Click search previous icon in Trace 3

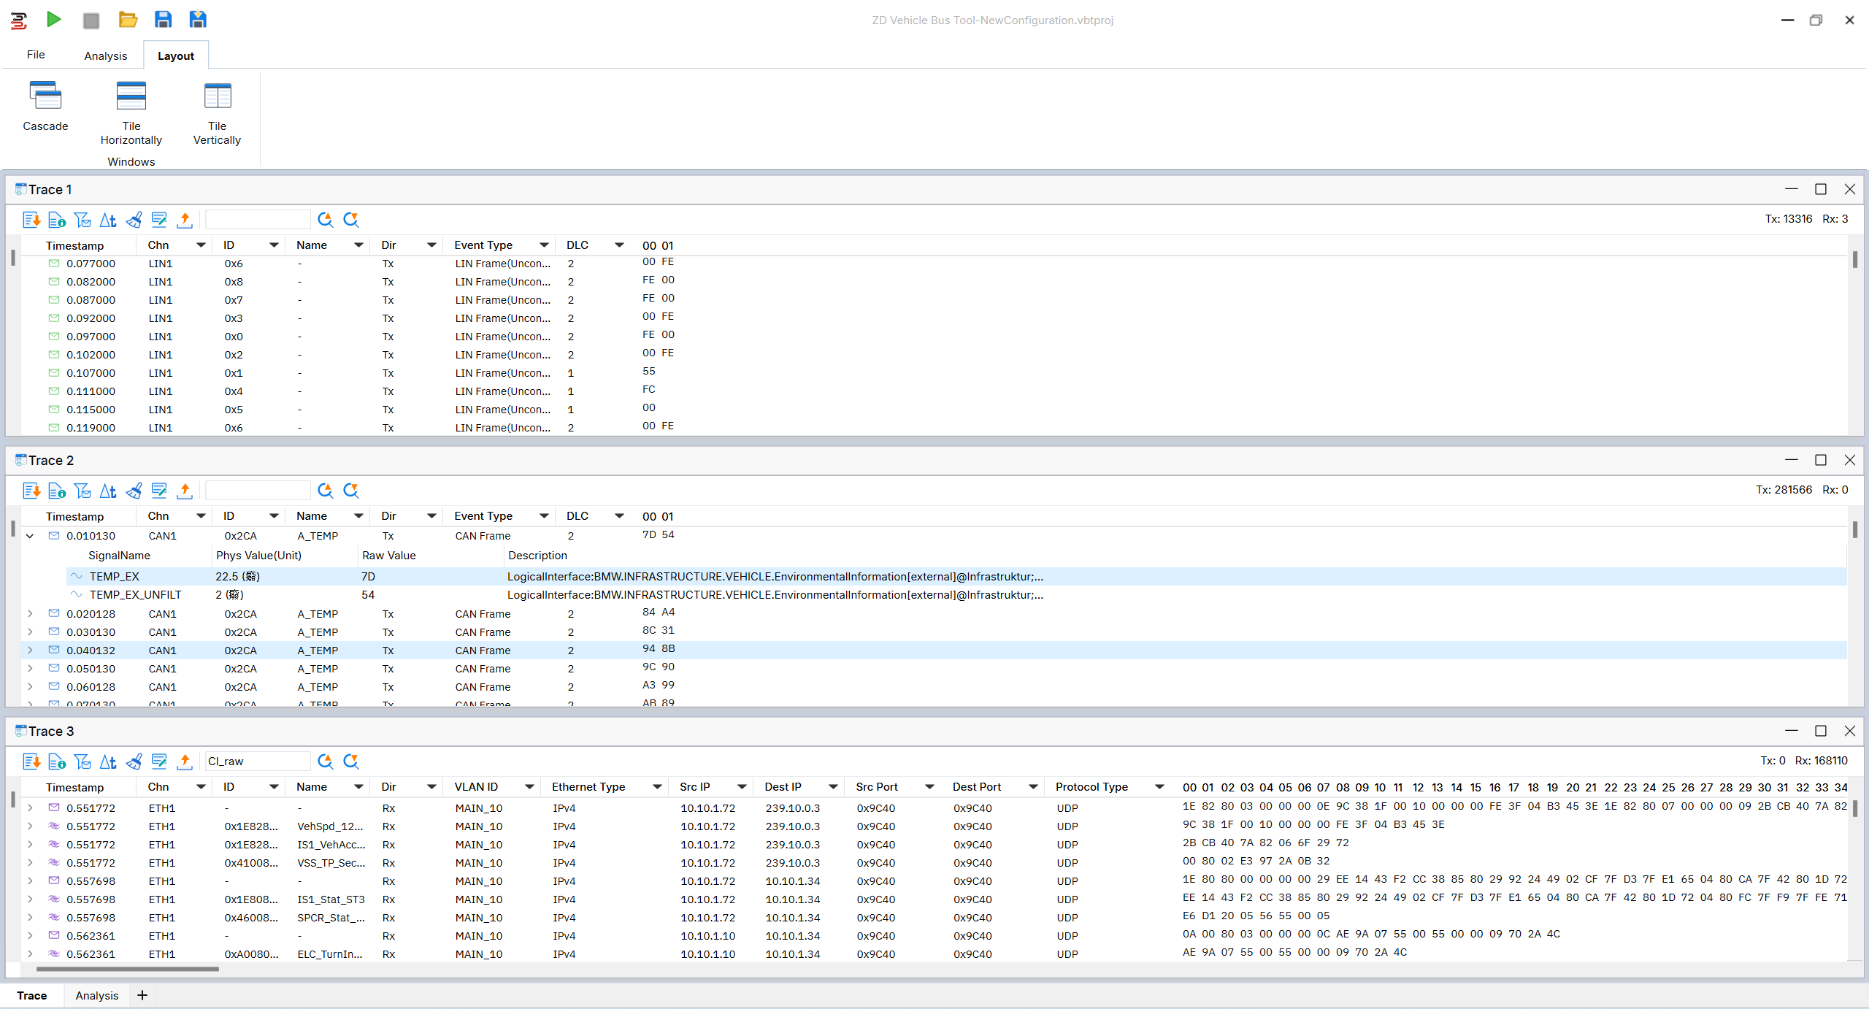325,761
